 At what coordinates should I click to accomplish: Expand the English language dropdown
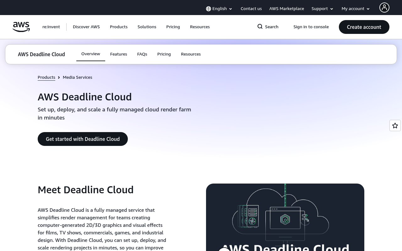(219, 9)
